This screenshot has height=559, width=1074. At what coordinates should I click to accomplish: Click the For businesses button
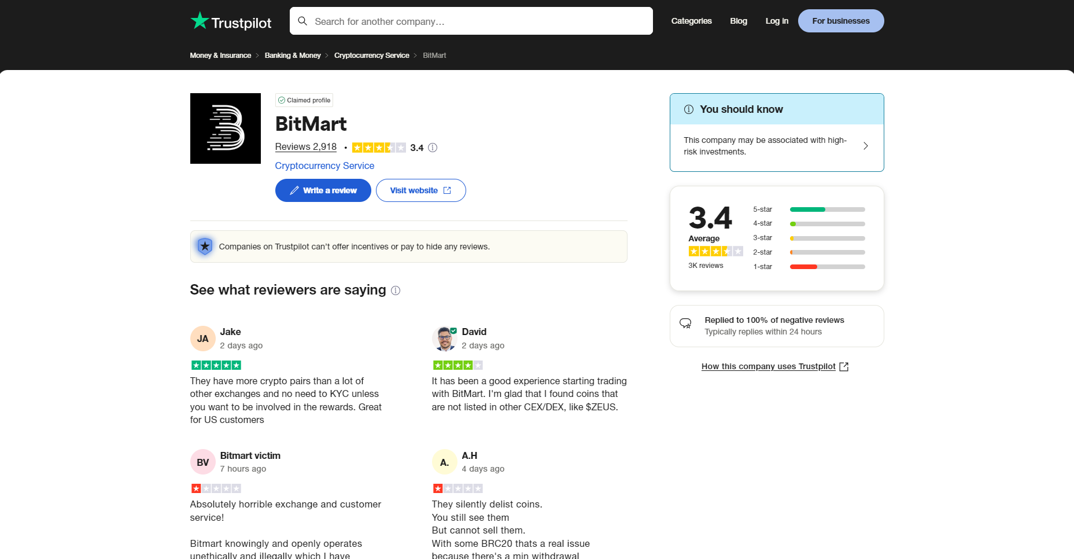[x=841, y=21]
